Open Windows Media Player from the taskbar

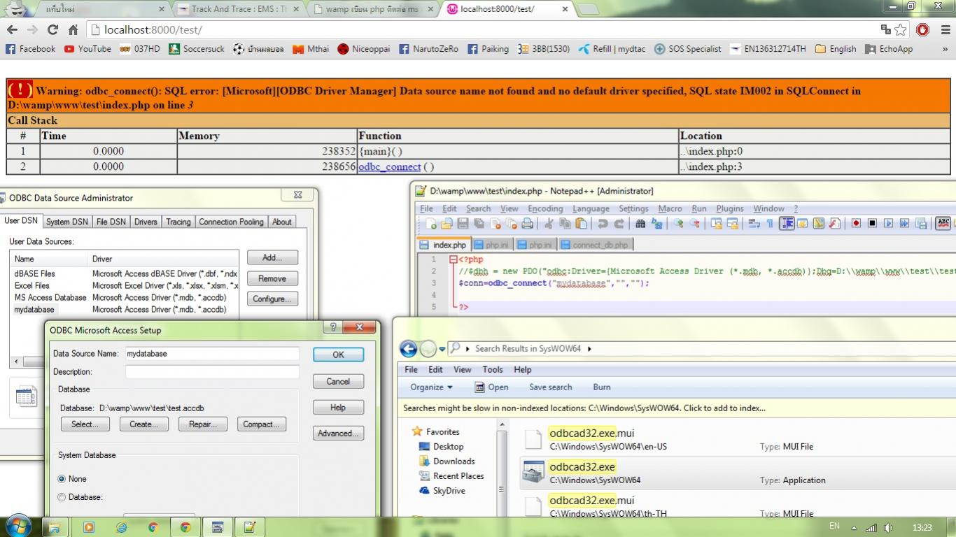click(x=89, y=527)
